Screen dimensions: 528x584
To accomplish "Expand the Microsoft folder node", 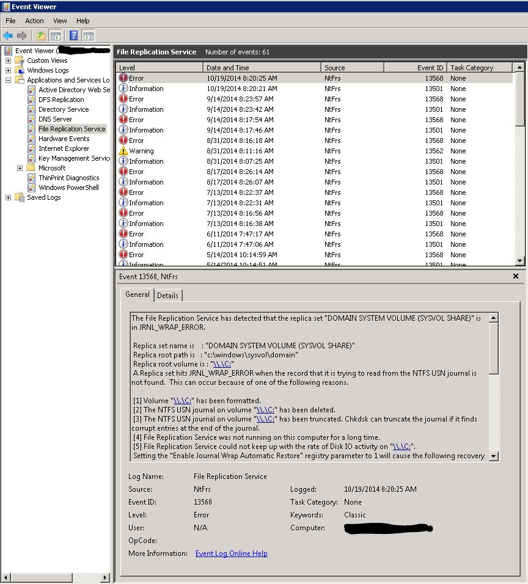I will 20,168.
